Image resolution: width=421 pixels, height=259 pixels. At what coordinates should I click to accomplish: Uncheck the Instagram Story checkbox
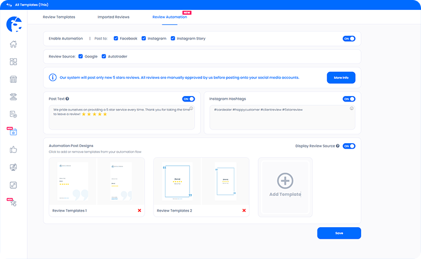click(173, 38)
